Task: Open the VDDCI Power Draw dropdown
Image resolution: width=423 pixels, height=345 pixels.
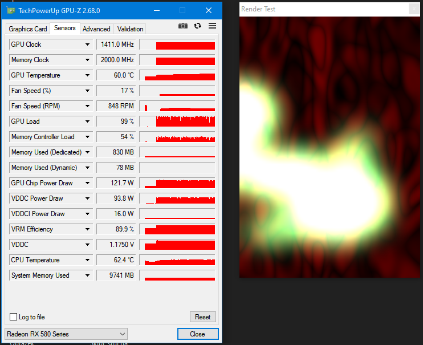Action: coord(87,214)
